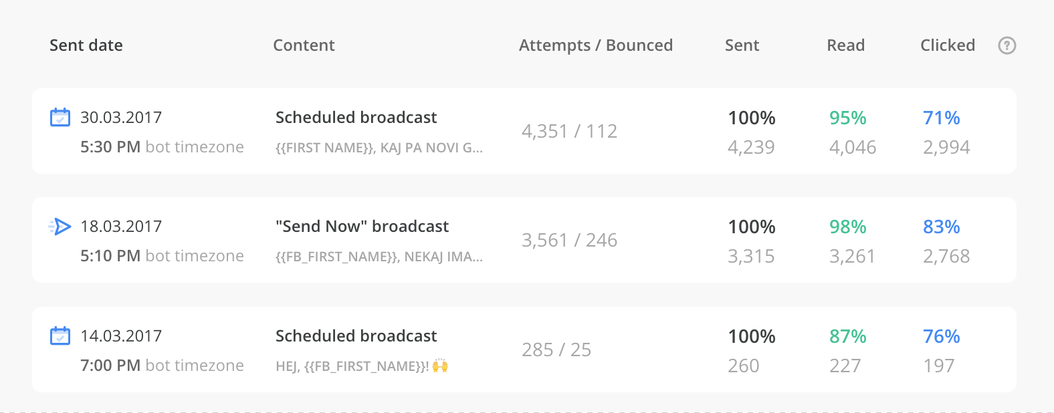Screen dimensions: 1054x413
Task: Click the Clicked column header
Action: 947,45
